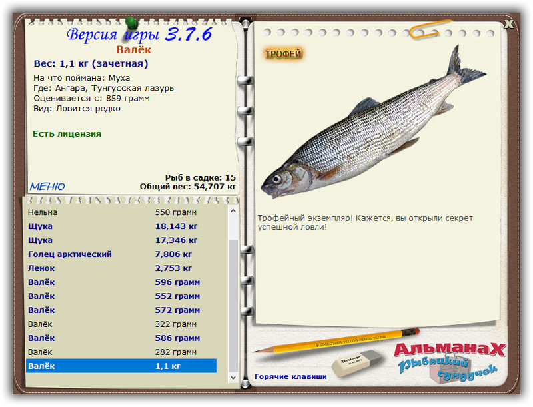Select the Нельма 550 грамм row
The width and height of the screenshot is (533, 407).
click(121, 212)
